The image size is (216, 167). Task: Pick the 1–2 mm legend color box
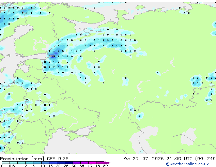(x=21, y=163)
